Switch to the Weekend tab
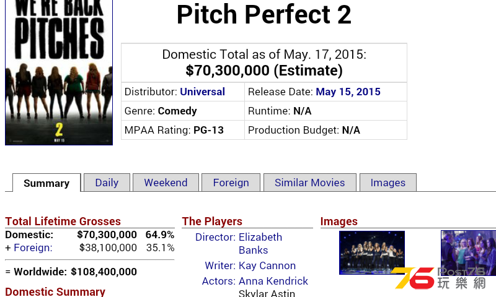Viewport: 496px width, 297px height. [x=166, y=183]
